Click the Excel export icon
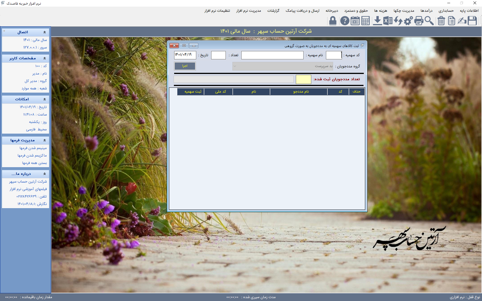The width and height of the screenshot is (482, 301). 388,21
